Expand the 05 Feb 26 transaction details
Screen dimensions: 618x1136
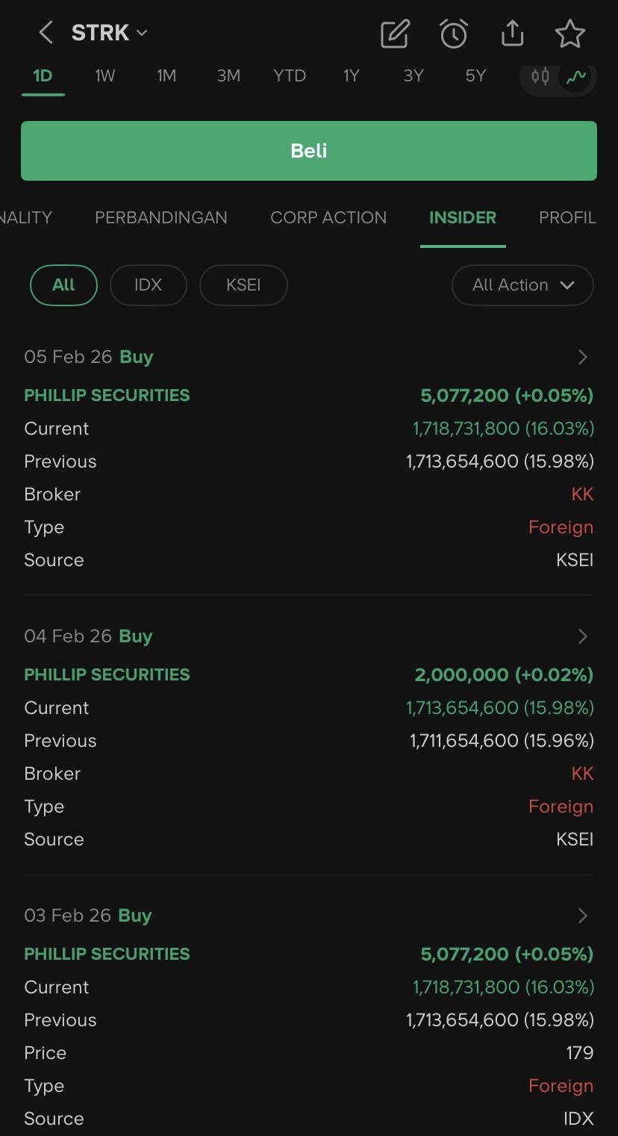point(583,357)
